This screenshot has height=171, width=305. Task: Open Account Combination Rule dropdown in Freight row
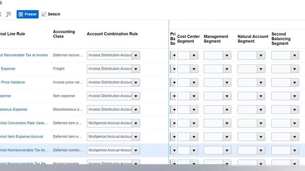point(136,69)
